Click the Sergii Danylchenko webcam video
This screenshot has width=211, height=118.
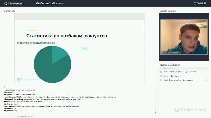[x=184, y=37]
